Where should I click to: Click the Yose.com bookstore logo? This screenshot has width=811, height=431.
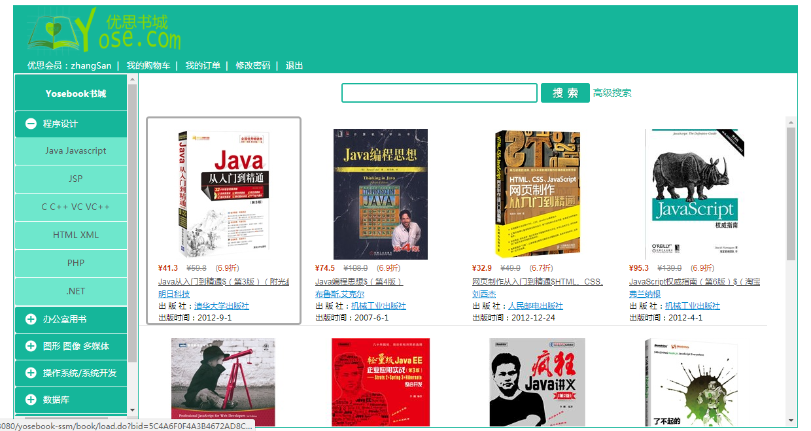[x=104, y=31]
